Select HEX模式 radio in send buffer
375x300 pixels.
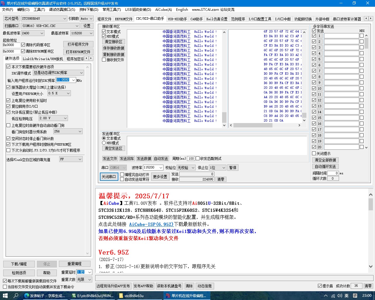(x=104, y=143)
